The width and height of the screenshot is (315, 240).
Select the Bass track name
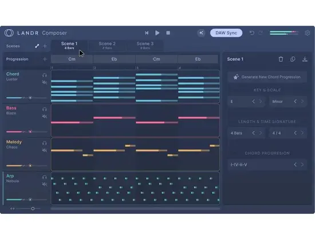point(11,108)
